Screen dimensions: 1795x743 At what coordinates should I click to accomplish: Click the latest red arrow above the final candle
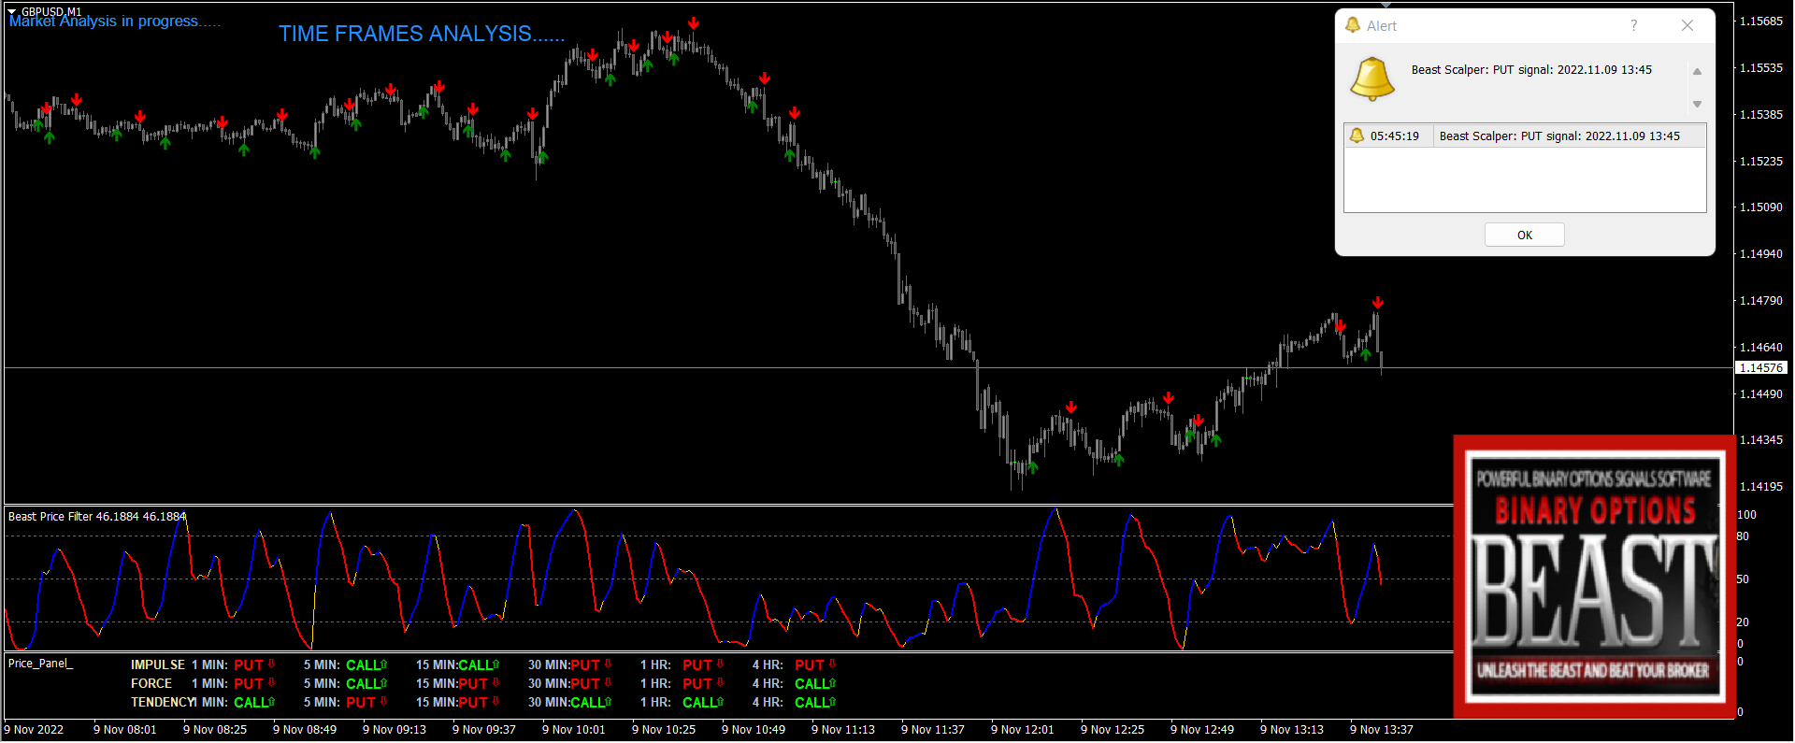click(1377, 303)
